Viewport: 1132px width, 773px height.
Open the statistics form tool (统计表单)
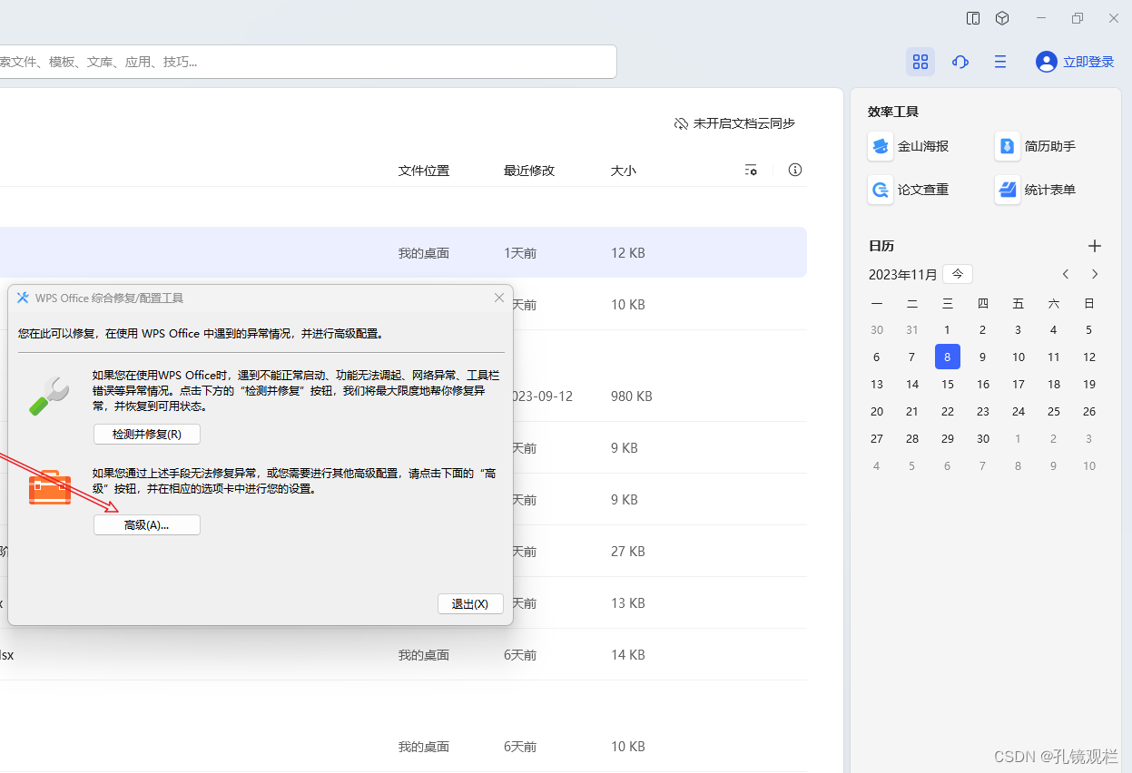tap(1036, 190)
